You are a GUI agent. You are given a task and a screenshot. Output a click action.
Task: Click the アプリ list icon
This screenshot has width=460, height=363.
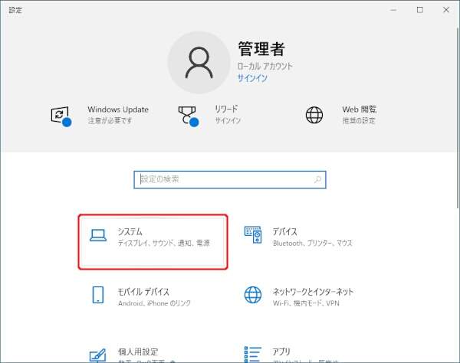pyautogui.click(x=253, y=355)
